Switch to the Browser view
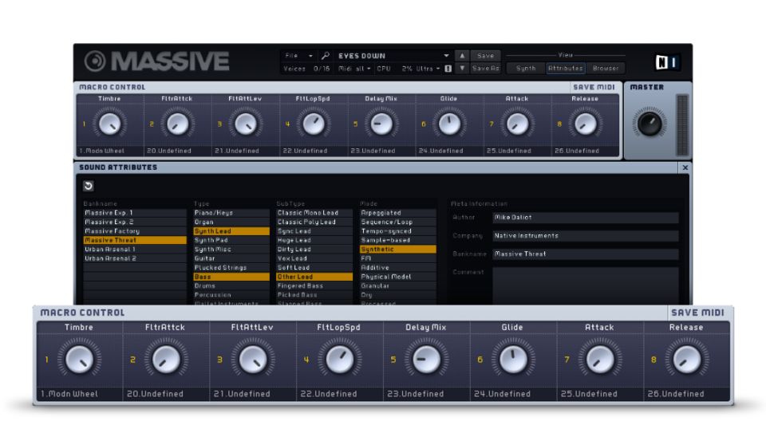Screen dimensions: 766x441 coord(605,69)
